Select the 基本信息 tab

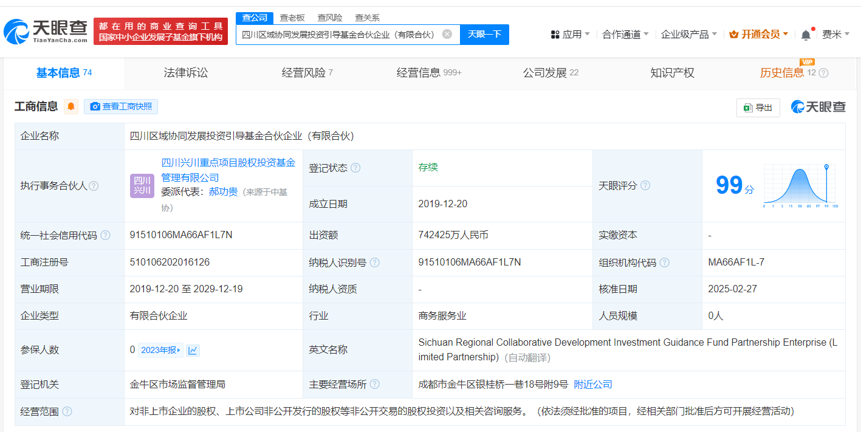click(x=64, y=73)
